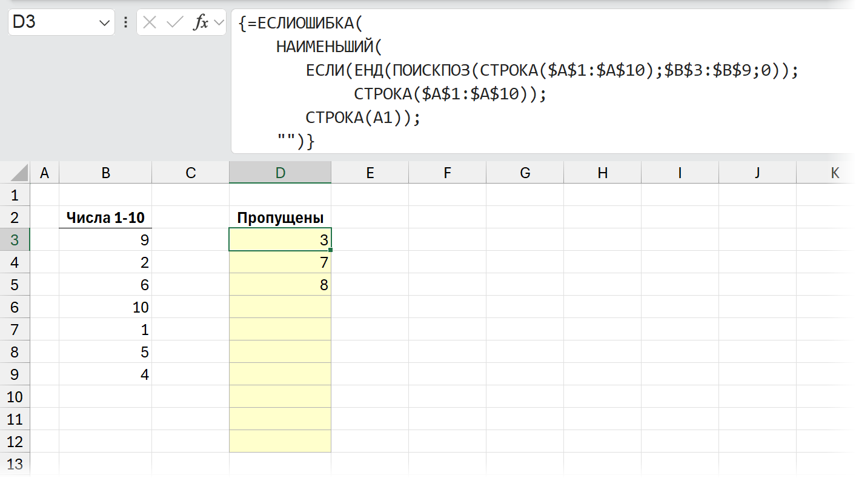Image resolution: width=856 pixels, height=478 pixels.
Task: Select column K header
Action: [x=834, y=173]
